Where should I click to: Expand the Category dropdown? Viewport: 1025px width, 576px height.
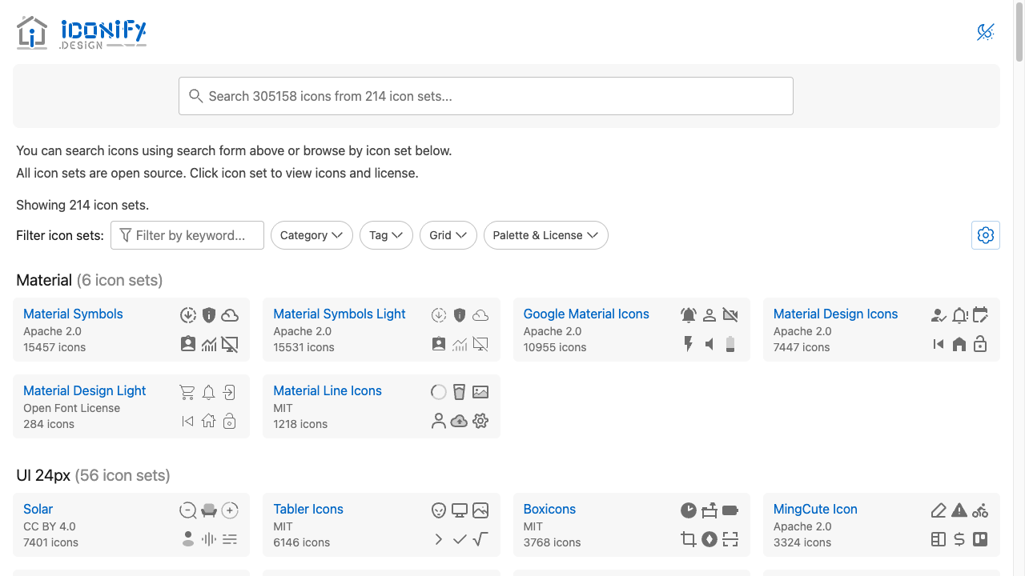[312, 235]
